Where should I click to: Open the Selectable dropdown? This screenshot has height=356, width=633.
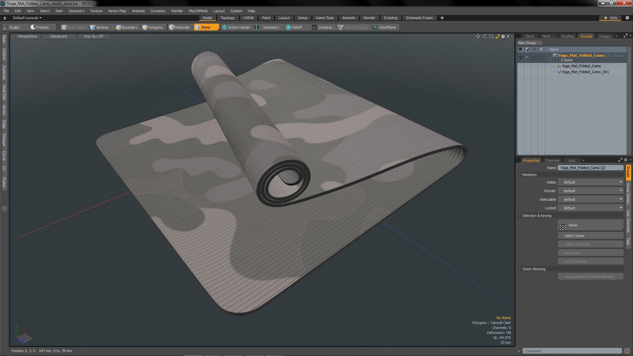[590, 199]
